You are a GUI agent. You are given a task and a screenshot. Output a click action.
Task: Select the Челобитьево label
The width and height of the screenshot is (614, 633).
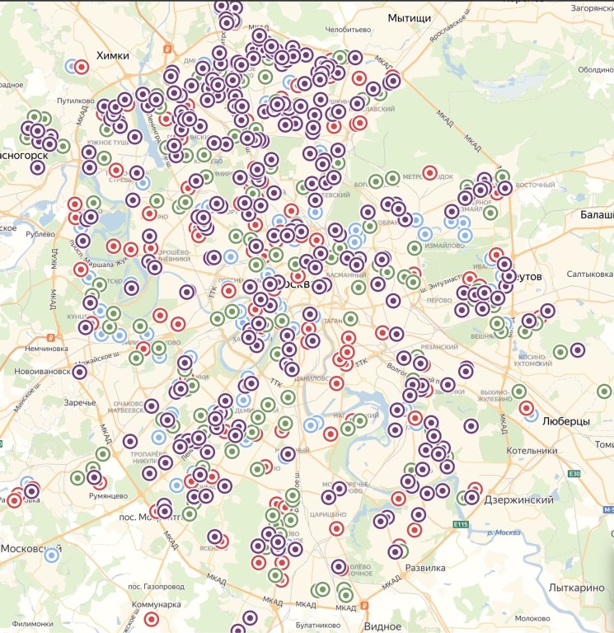click(348, 30)
